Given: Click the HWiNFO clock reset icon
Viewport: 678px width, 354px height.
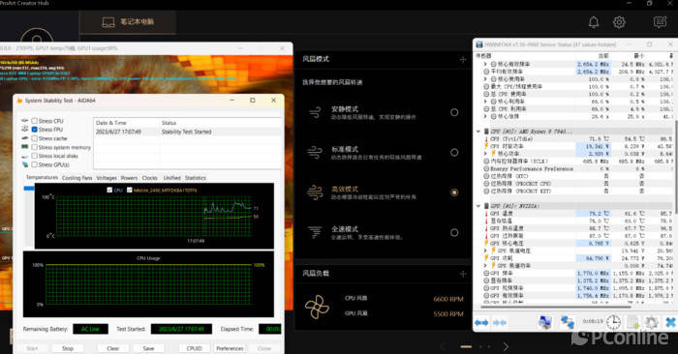Looking at the screenshot, I should point(613,322).
